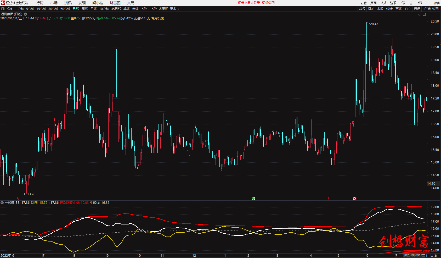
Task: Expand the 更多 periods list
Action: (x=174, y=9)
